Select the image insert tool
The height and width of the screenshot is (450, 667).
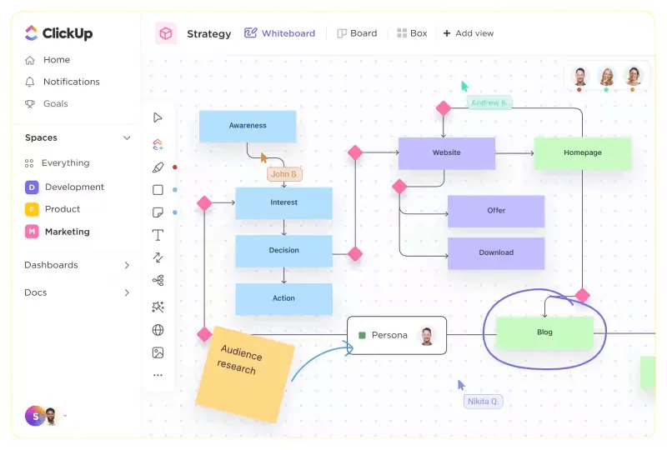pyautogui.click(x=158, y=352)
